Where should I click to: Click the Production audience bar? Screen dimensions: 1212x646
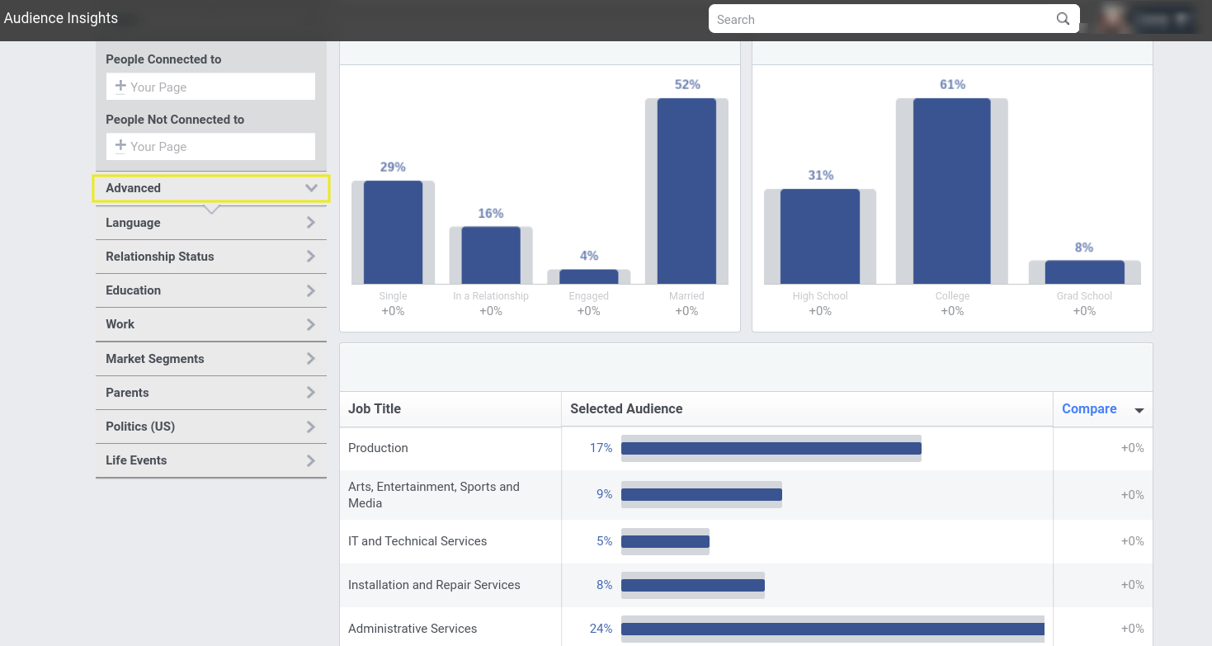pyautogui.click(x=771, y=448)
